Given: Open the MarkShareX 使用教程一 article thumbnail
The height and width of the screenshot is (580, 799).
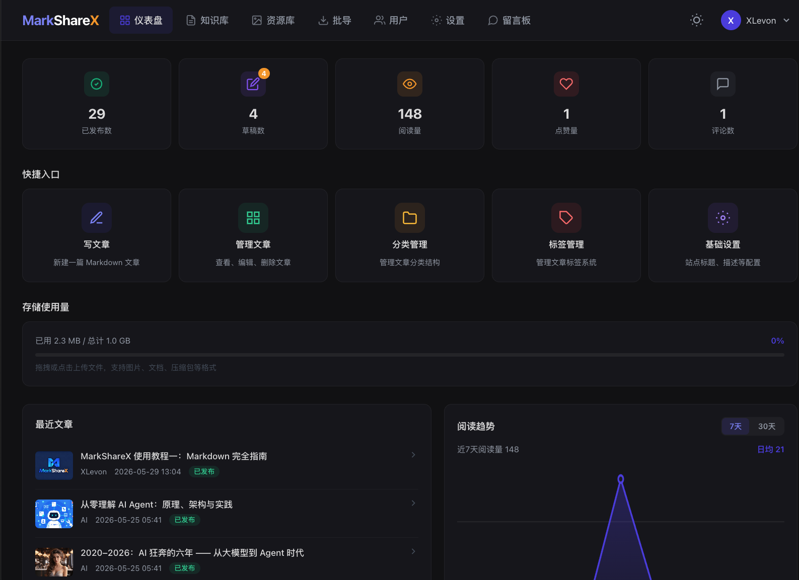Looking at the screenshot, I should coord(54,465).
